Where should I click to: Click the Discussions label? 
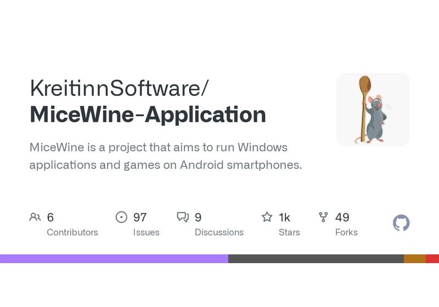pos(219,232)
